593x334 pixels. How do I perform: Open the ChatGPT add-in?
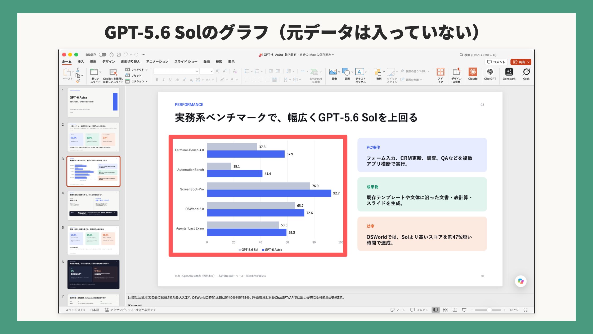490,74
